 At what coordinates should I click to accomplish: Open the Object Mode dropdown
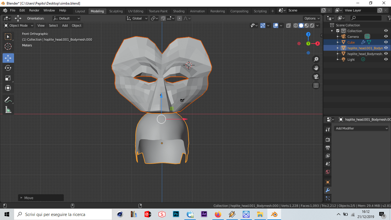click(x=19, y=25)
